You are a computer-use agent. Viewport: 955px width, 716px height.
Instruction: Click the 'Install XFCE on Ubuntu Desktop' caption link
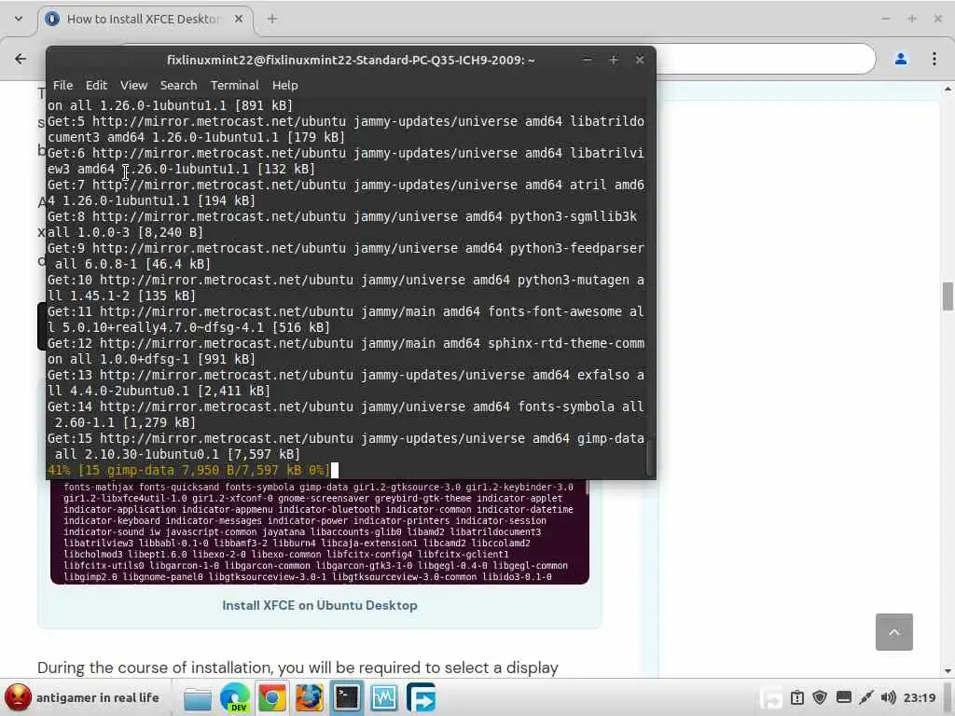point(320,605)
